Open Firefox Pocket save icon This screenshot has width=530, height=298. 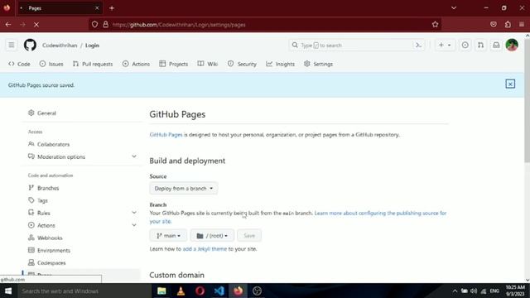(x=494, y=24)
